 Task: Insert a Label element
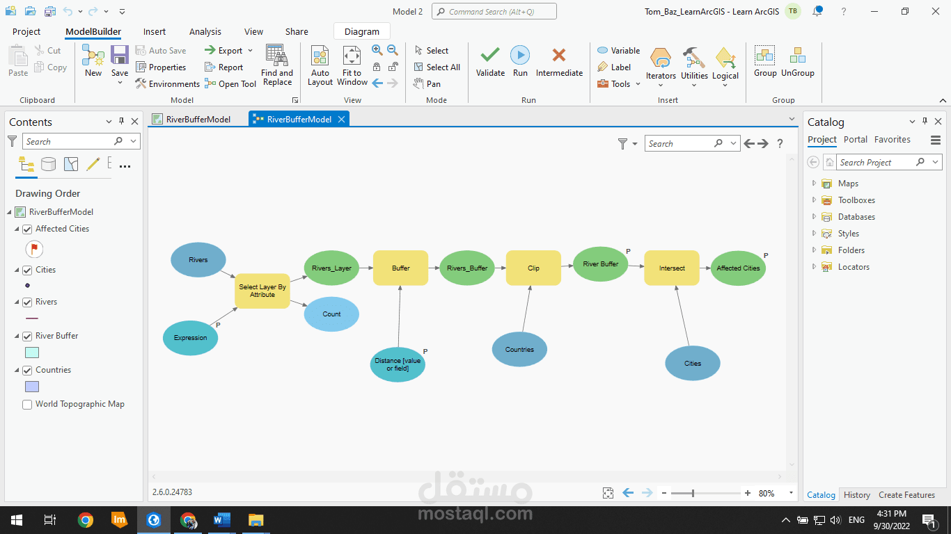point(614,67)
